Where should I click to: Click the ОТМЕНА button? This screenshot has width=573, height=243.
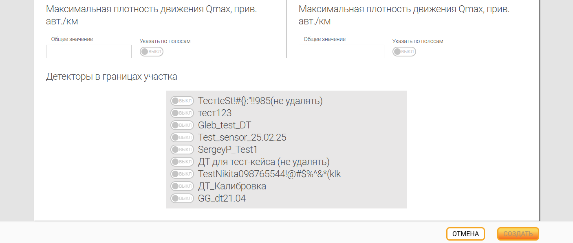tap(465, 234)
